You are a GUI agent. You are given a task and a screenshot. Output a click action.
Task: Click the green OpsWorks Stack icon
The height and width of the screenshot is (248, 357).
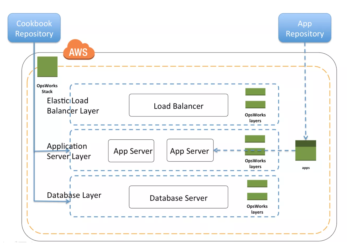pyautogui.click(x=47, y=66)
